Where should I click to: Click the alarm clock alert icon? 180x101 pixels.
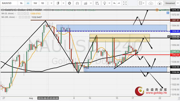pyautogui.click(x=97, y=3)
